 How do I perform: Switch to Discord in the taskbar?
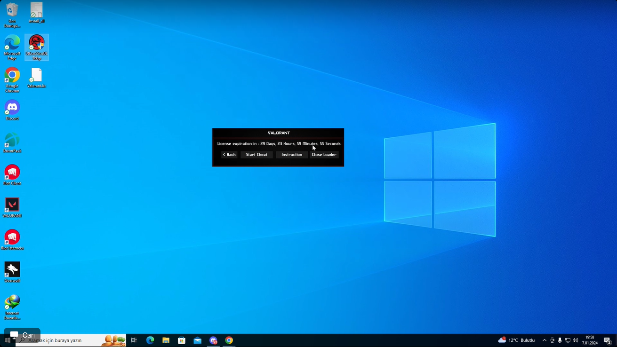point(213,340)
